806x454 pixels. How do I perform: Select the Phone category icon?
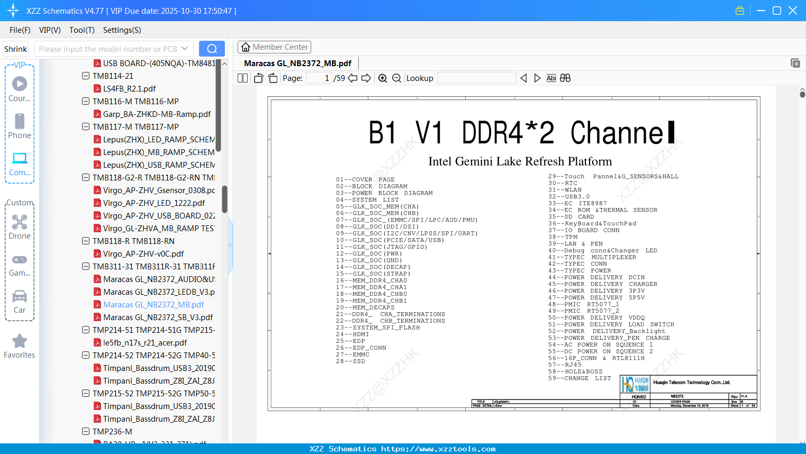pos(20,126)
